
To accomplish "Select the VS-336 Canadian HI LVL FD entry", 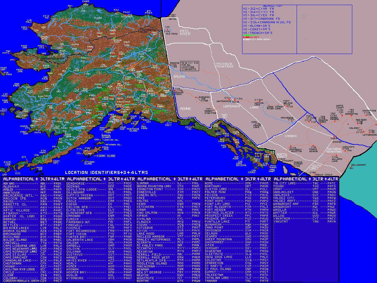I will tap(267, 22).
